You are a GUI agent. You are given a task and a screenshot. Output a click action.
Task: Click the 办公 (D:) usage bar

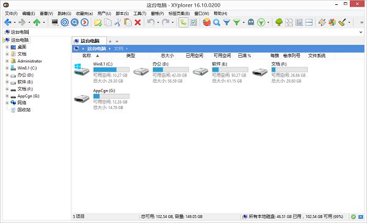pos(171,70)
